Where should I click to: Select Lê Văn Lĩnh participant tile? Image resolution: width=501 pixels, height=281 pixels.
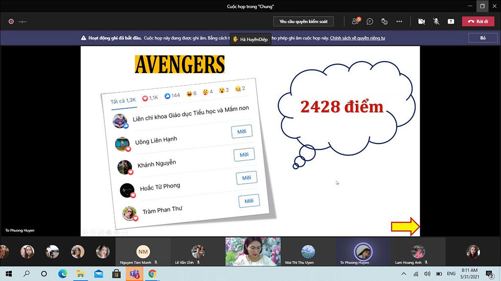[x=198, y=252]
